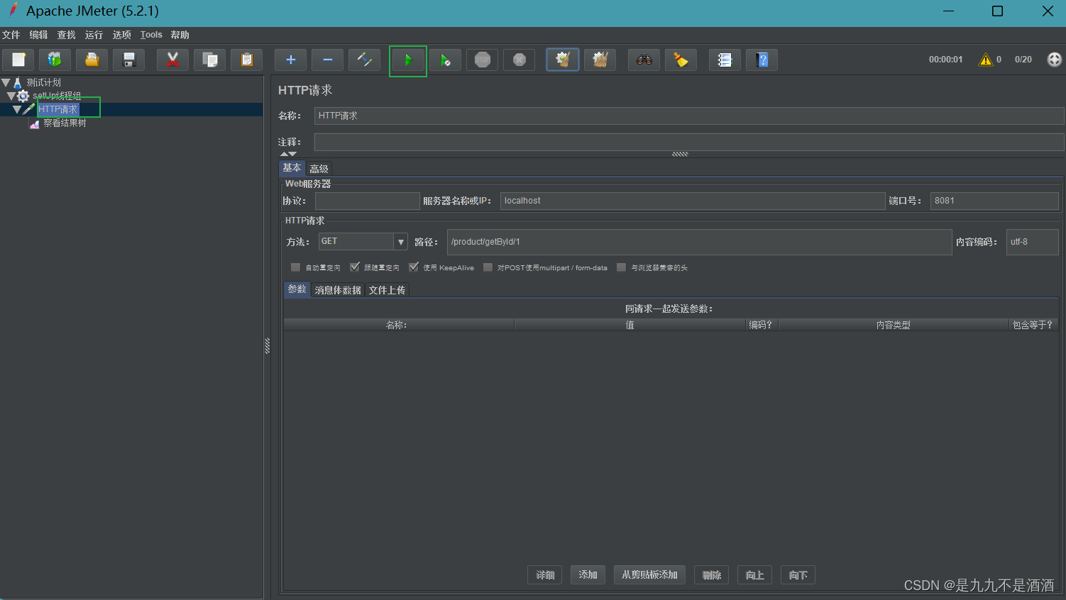The height and width of the screenshot is (600, 1066).
Task: Click the Shutdown test icon
Action: coord(520,60)
